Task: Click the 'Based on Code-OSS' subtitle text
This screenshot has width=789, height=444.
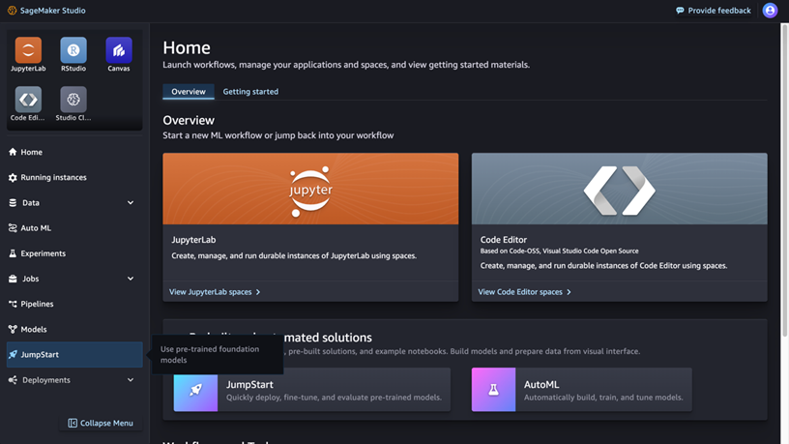Action: coord(559,251)
